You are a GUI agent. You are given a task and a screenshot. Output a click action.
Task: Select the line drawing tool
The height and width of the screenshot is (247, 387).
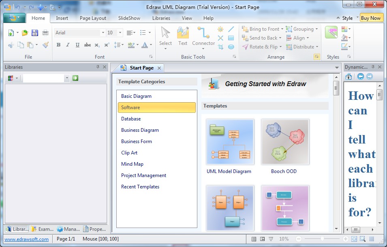pos(231,29)
